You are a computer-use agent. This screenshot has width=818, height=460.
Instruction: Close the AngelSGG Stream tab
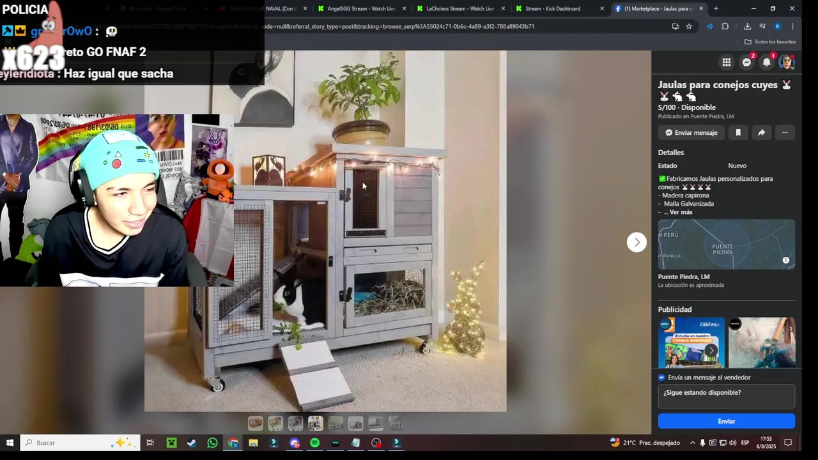404,8
